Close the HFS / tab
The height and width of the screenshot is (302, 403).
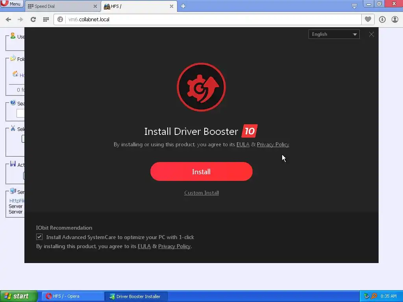coord(172,6)
